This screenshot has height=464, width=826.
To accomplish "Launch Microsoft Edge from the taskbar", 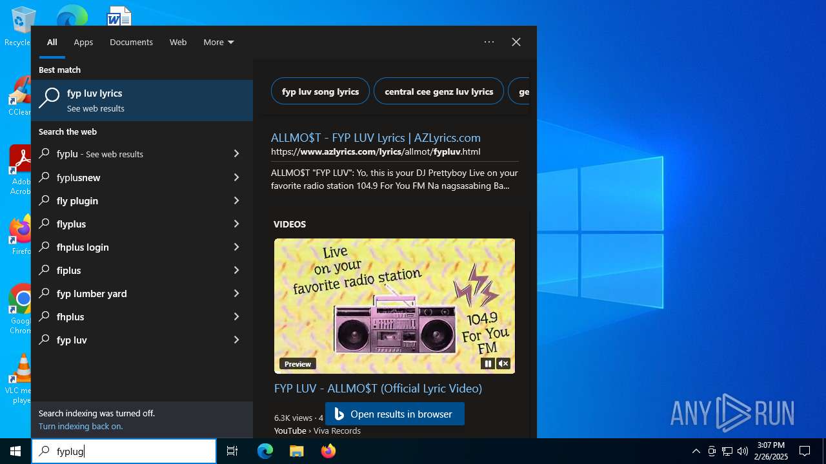I will point(265,451).
